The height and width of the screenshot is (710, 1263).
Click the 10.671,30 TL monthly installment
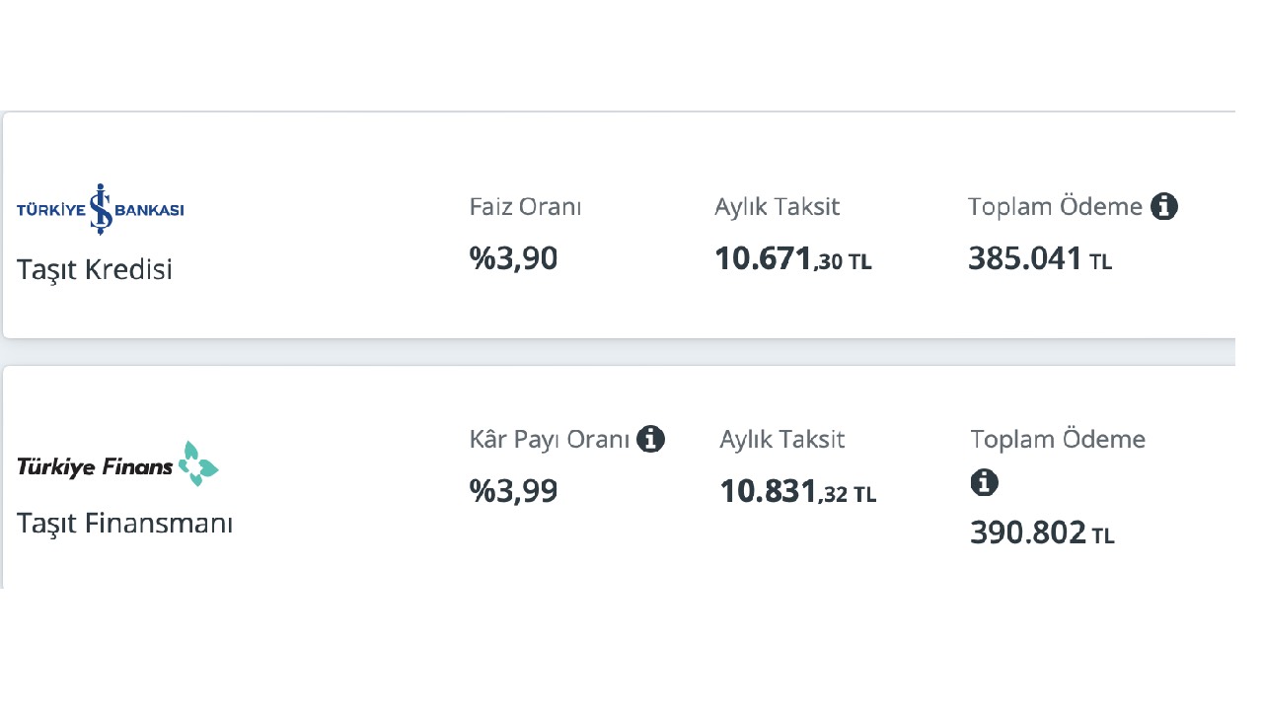coord(793,259)
